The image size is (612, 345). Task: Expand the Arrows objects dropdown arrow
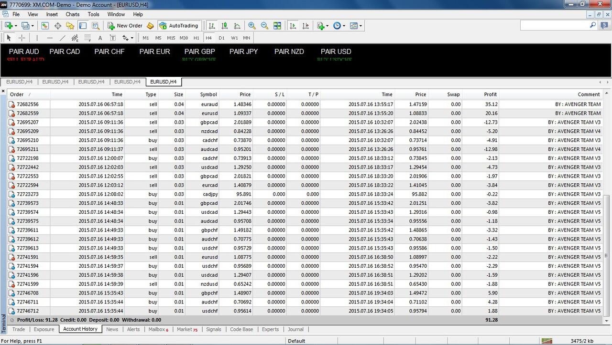132,38
